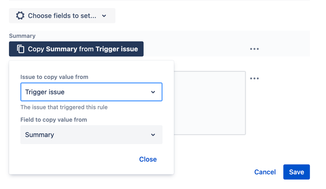
Task: Open the Issue to copy value from selector
Action: (91, 92)
